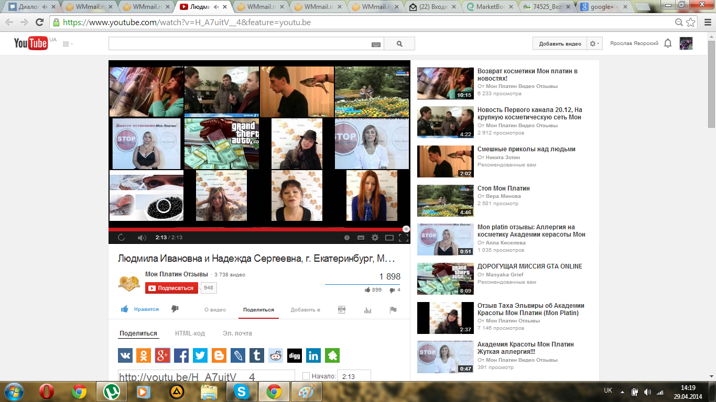Open Windows Start menu

[14, 392]
